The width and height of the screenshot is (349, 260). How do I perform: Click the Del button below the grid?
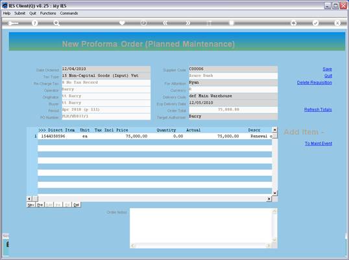(77, 204)
